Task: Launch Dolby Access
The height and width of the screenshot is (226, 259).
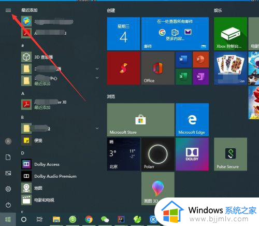Action: pos(59,164)
